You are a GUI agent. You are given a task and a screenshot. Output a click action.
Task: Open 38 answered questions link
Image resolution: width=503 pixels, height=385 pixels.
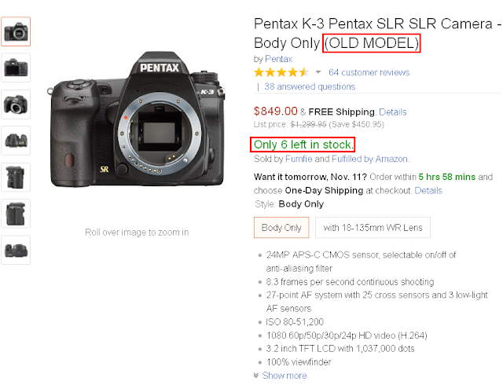310,86
